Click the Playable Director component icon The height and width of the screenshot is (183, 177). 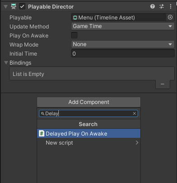click(14, 6)
